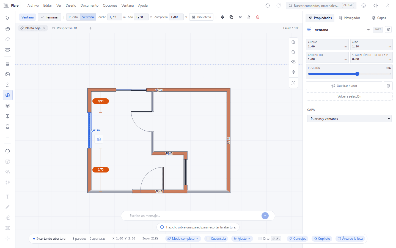Open the Archivo menu

tap(33, 6)
